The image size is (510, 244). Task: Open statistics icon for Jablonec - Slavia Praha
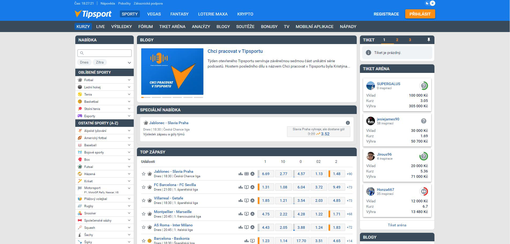240,174
